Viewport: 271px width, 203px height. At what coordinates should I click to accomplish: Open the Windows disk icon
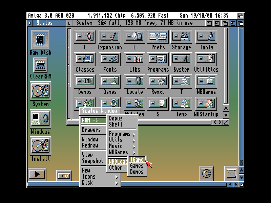coord(40,118)
